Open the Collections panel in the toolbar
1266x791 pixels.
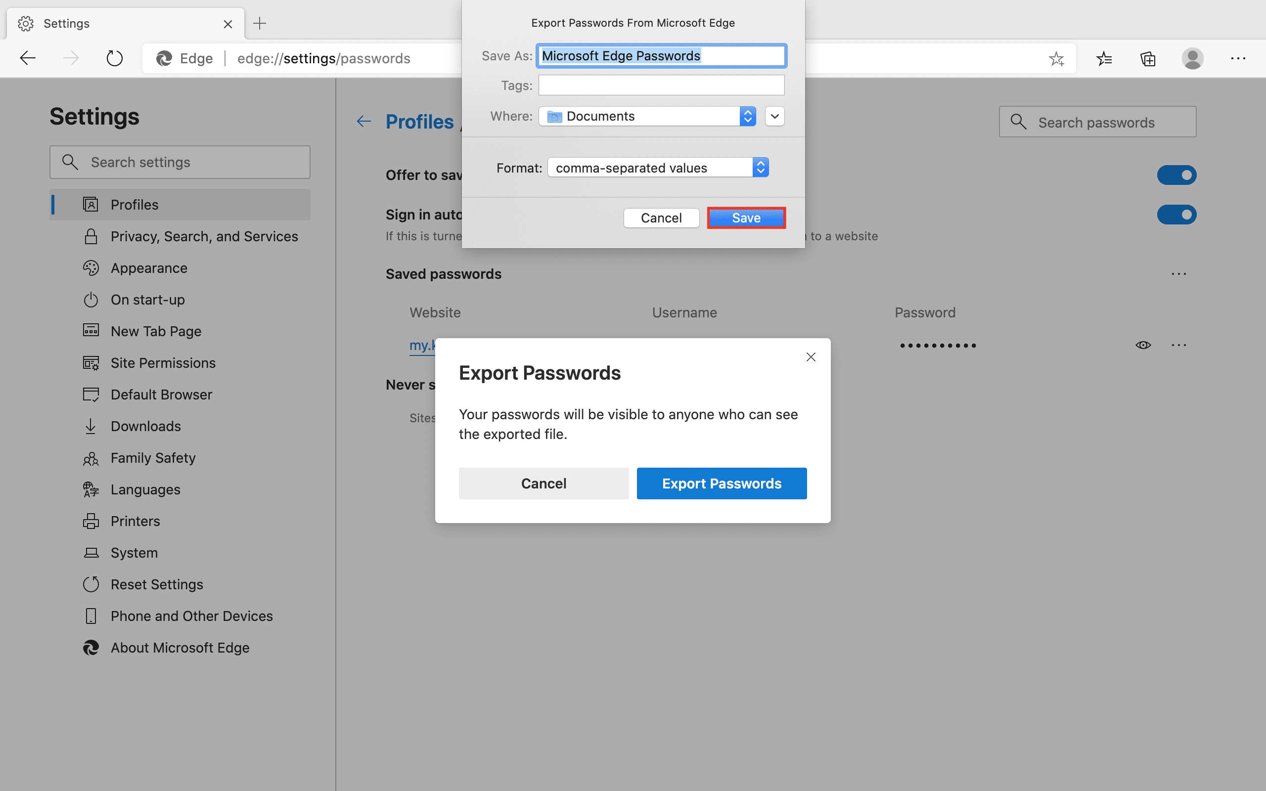coord(1148,58)
